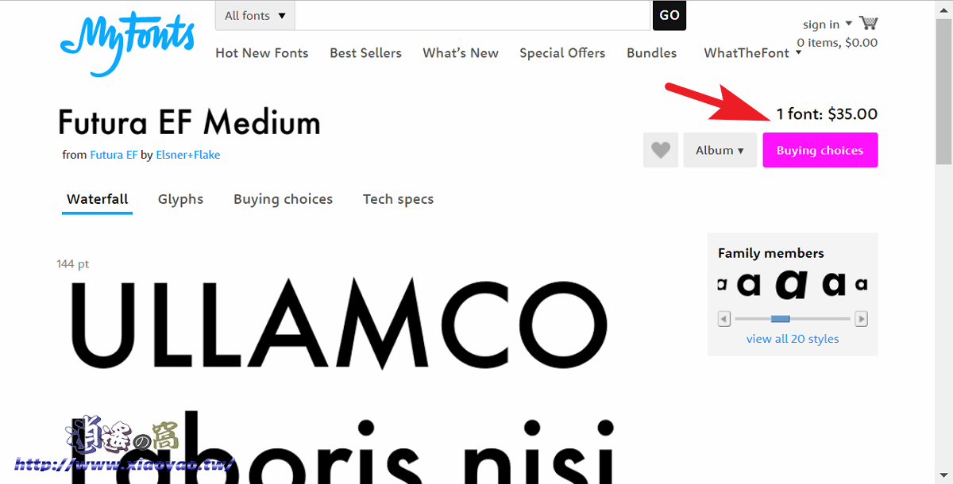Switch to the Glyphs tab

180,199
